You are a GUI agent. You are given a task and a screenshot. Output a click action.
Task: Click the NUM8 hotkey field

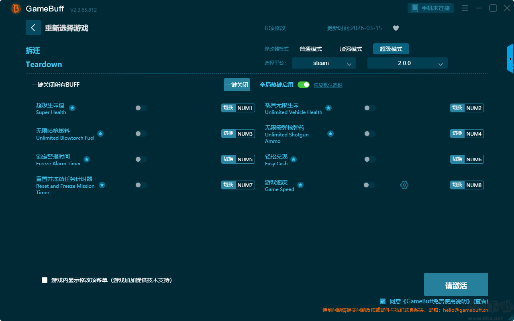pyautogui.click(x=474, y=185)
